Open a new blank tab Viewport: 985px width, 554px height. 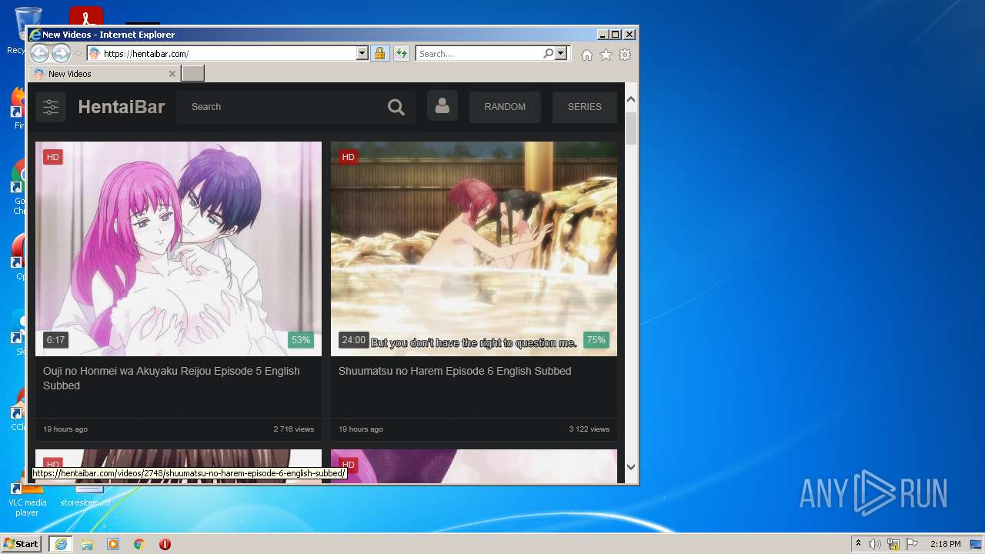192,74
